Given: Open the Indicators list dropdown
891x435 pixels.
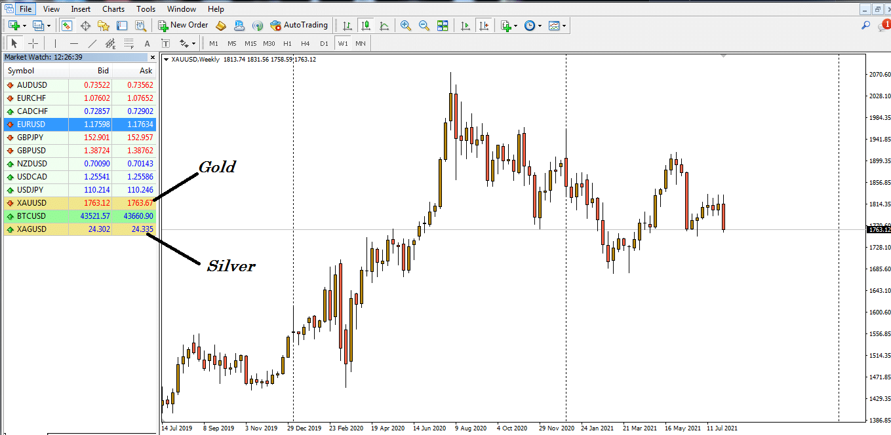Looking at the screenshot, I should [509, 26].
